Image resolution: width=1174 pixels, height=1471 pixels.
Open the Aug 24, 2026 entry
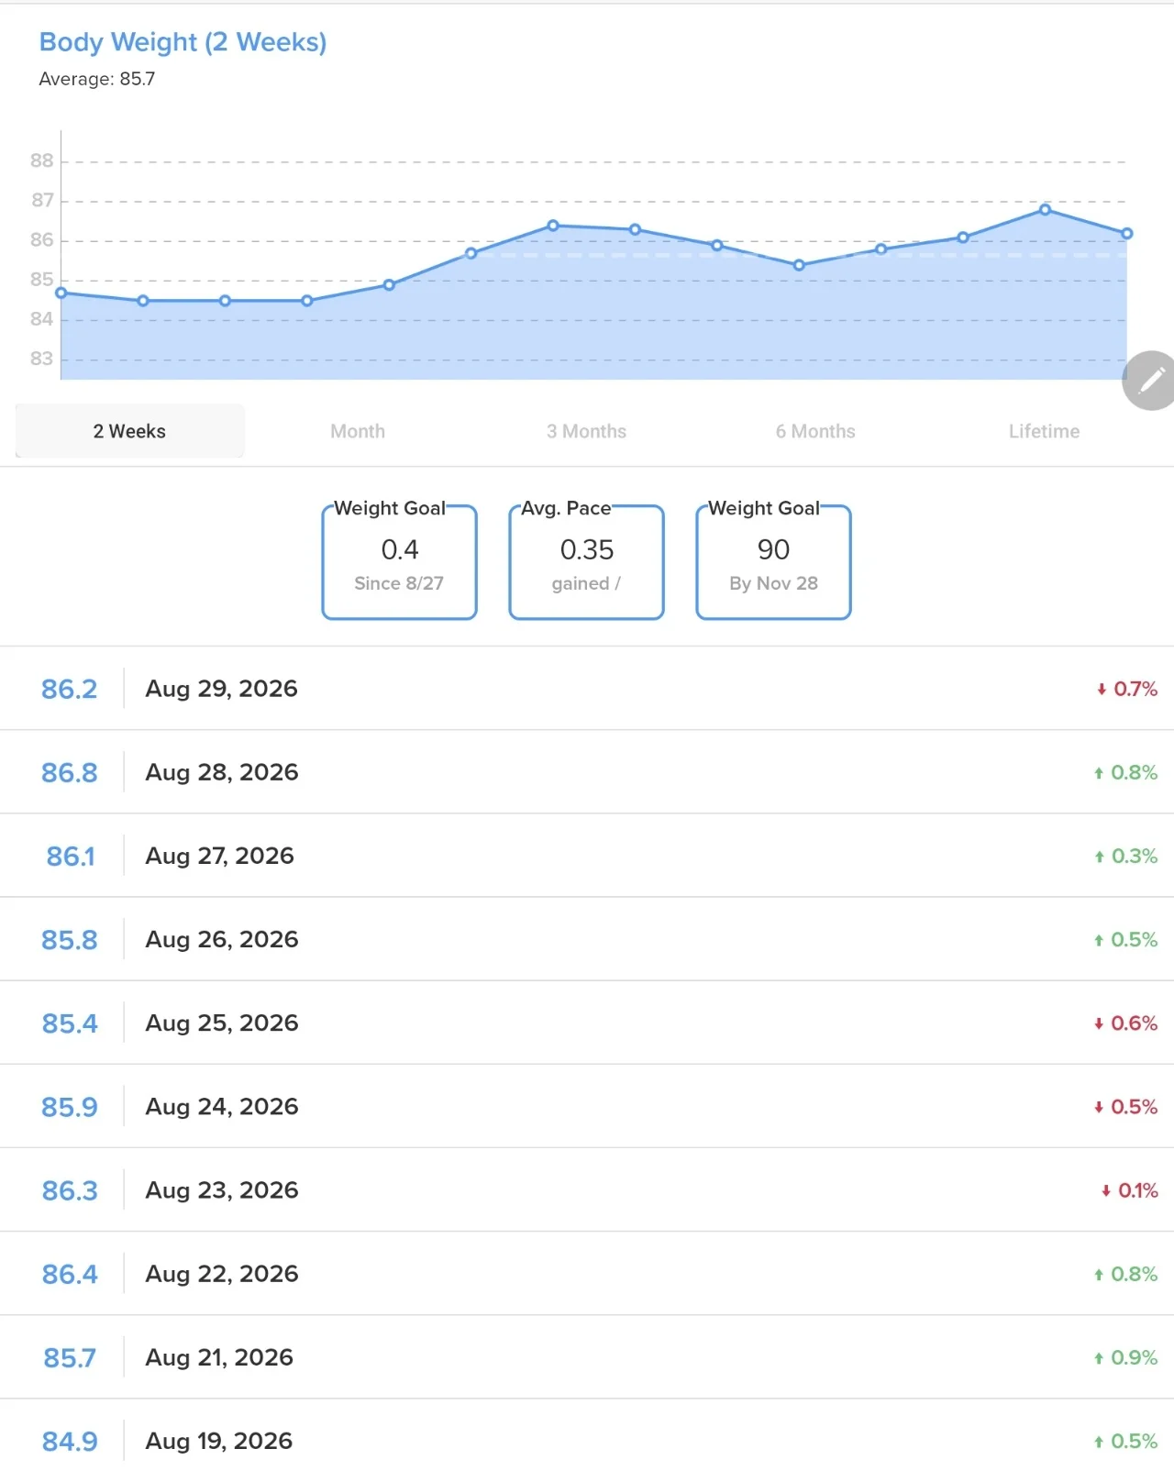(x=587, y=1106)
